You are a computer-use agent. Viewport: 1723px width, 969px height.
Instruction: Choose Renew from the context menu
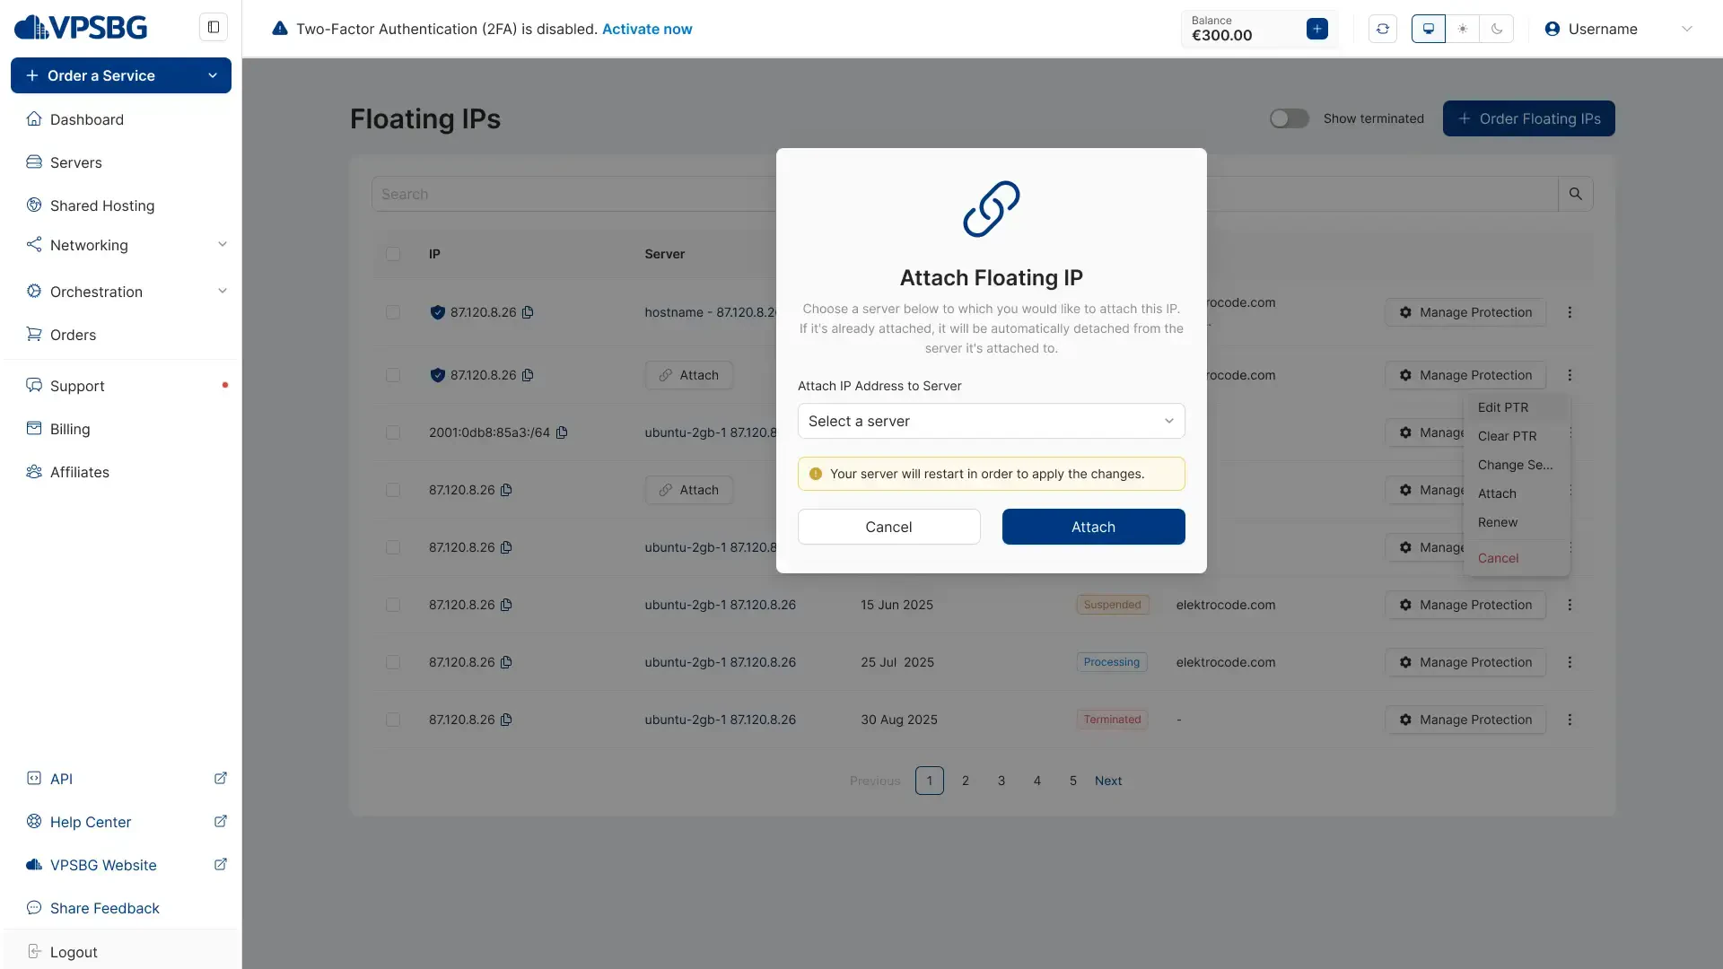tap(1497, 522)
